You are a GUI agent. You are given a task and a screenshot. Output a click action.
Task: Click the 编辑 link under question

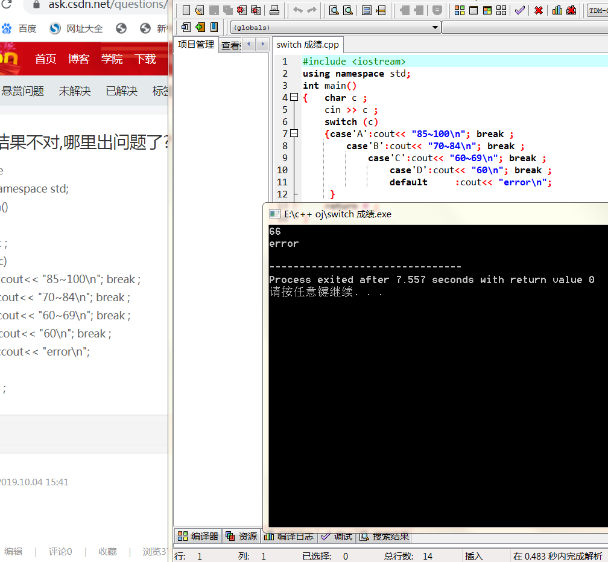13,552
